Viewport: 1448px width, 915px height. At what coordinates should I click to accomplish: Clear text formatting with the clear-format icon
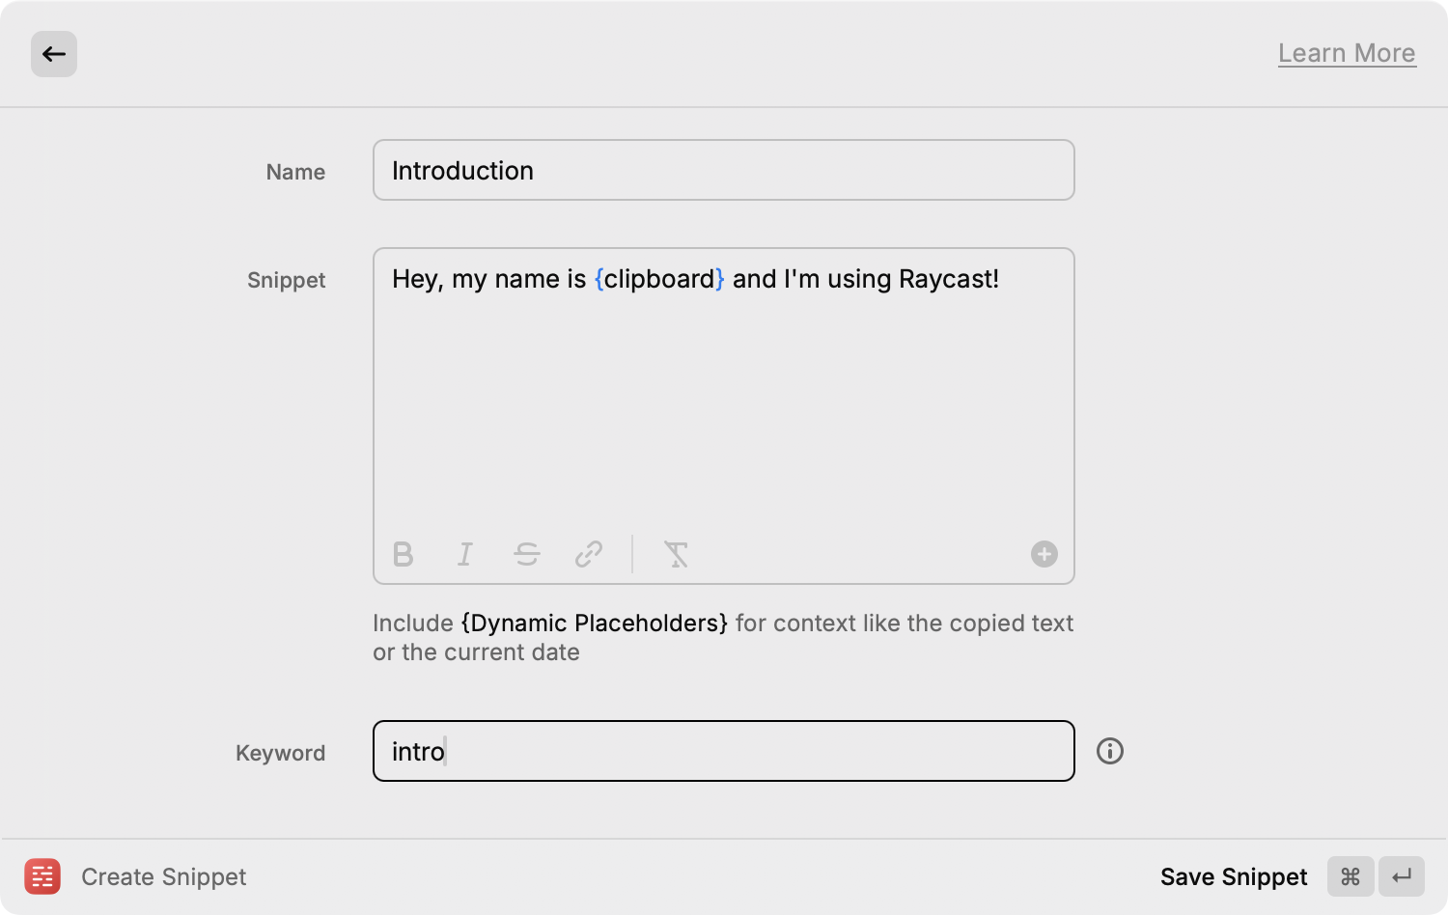coord(676,554)
